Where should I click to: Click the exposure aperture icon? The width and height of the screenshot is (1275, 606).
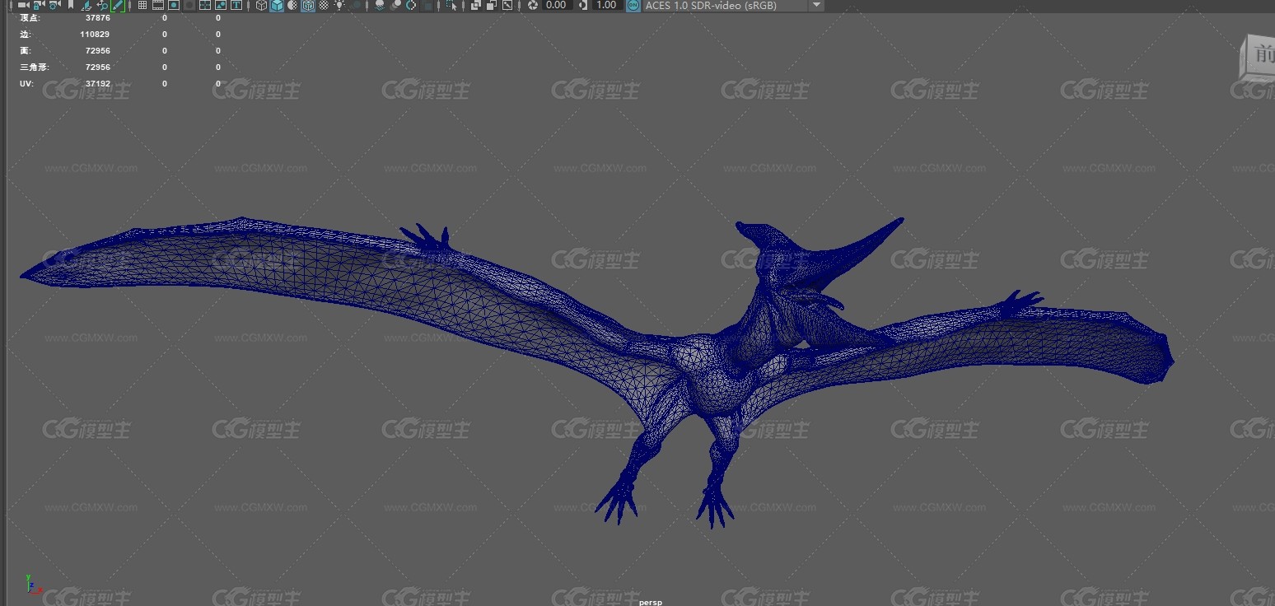click(x=532, y=5)
